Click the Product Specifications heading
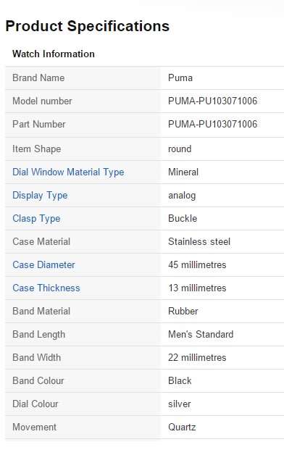 coord(88,26)
